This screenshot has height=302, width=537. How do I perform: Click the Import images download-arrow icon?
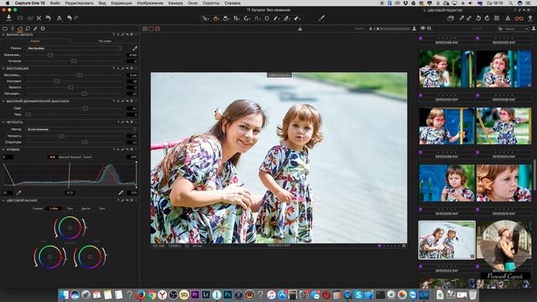pyautogui.click(x=8, y=18)
